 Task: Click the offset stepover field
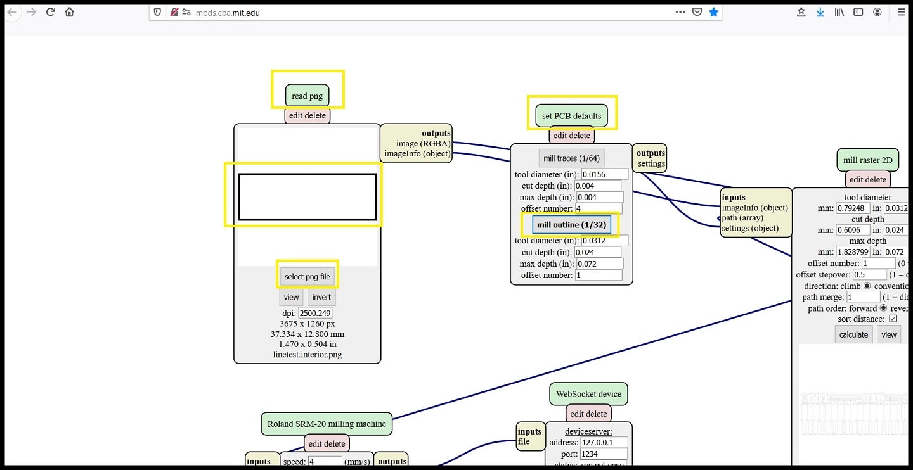(x=869, y=274)
